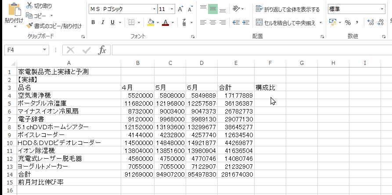Click inside the formula bar input field

250,50
